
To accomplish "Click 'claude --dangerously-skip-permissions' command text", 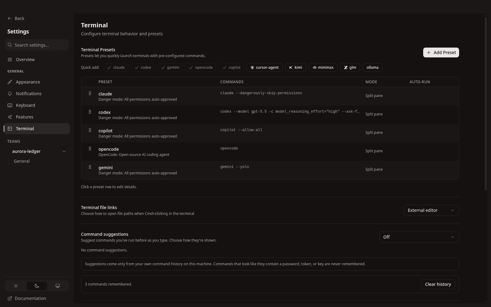I will pyautogui.click(x=261, y=93).
